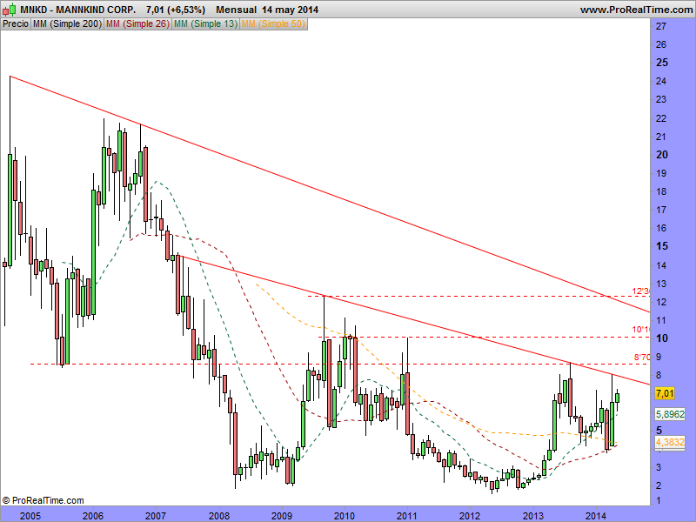
Task: Click the 2008 label on the time axis
Action: tap(219, 515)
